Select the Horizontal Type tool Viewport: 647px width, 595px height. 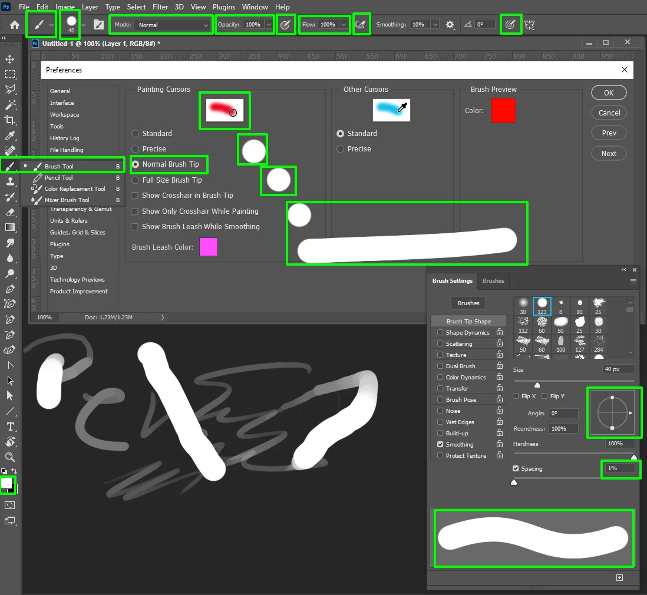pyautogui.click(x=10, y=427)
